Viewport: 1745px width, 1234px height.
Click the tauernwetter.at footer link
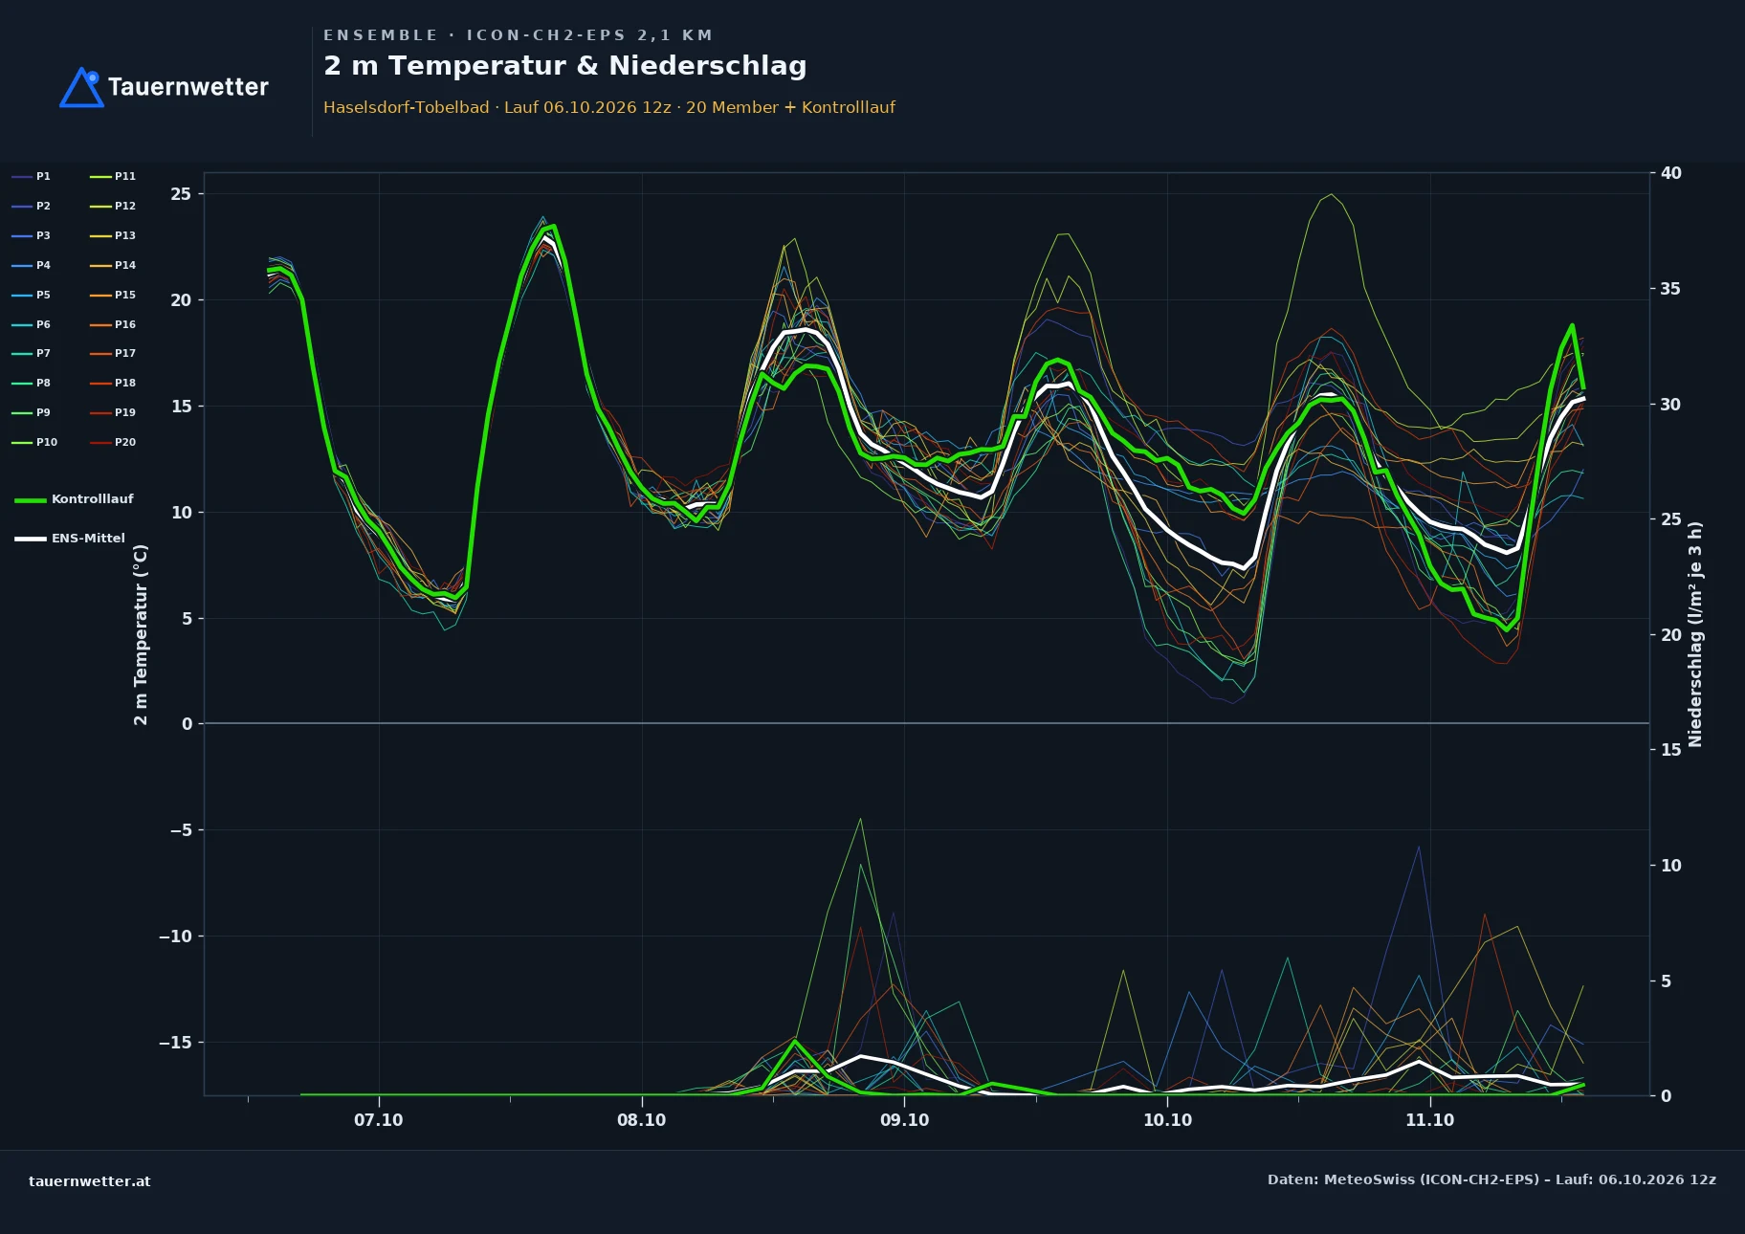coord(90,1181)
